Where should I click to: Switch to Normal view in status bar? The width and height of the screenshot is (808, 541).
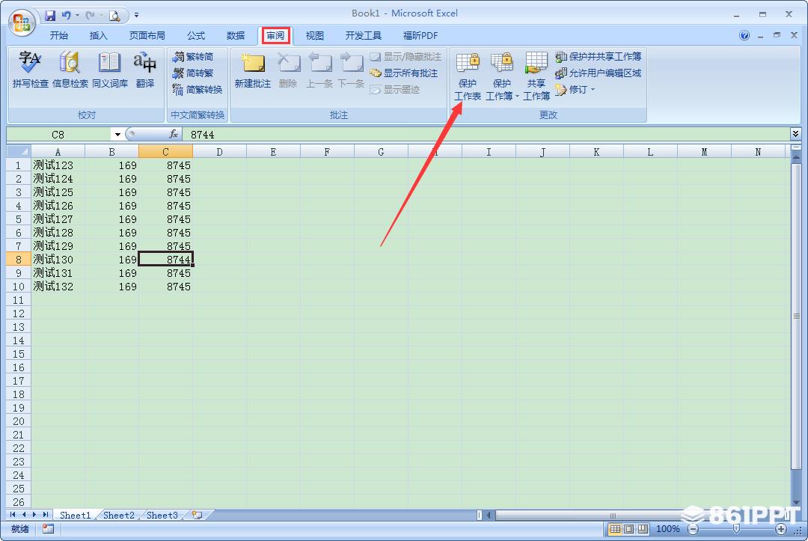coord(615,528)
